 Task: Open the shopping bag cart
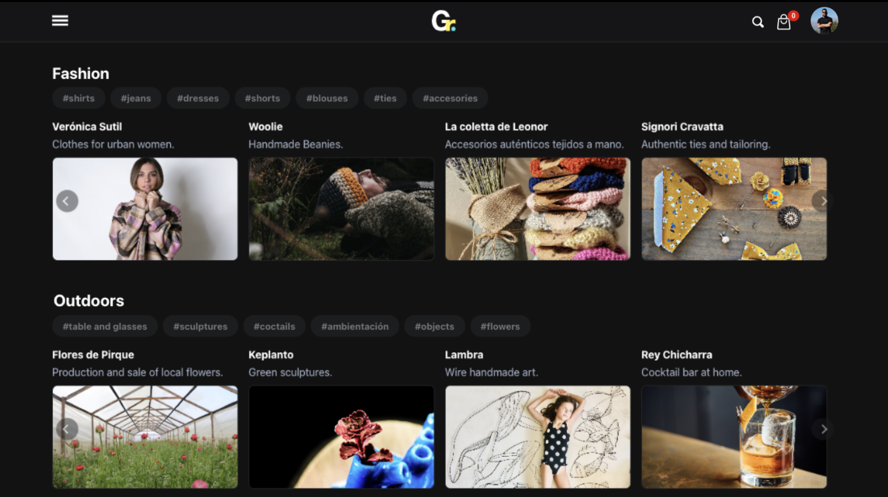click(783, 22)
